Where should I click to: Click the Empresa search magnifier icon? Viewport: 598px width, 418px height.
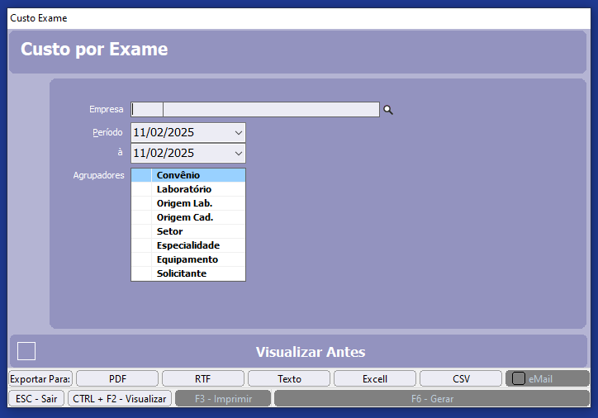pos(388,110)
